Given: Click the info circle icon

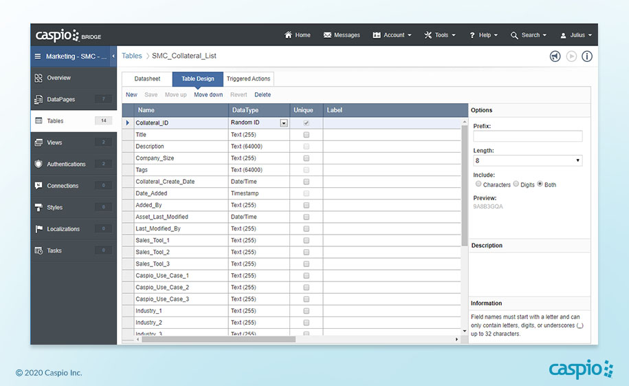Looking at the screenshot, I should [587, 56].
